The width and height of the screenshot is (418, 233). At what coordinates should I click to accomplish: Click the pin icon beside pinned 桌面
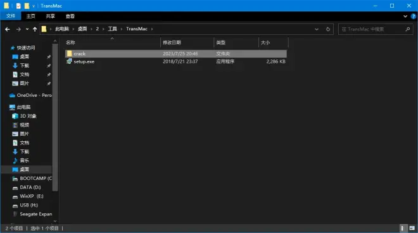[x=49, y=57]
